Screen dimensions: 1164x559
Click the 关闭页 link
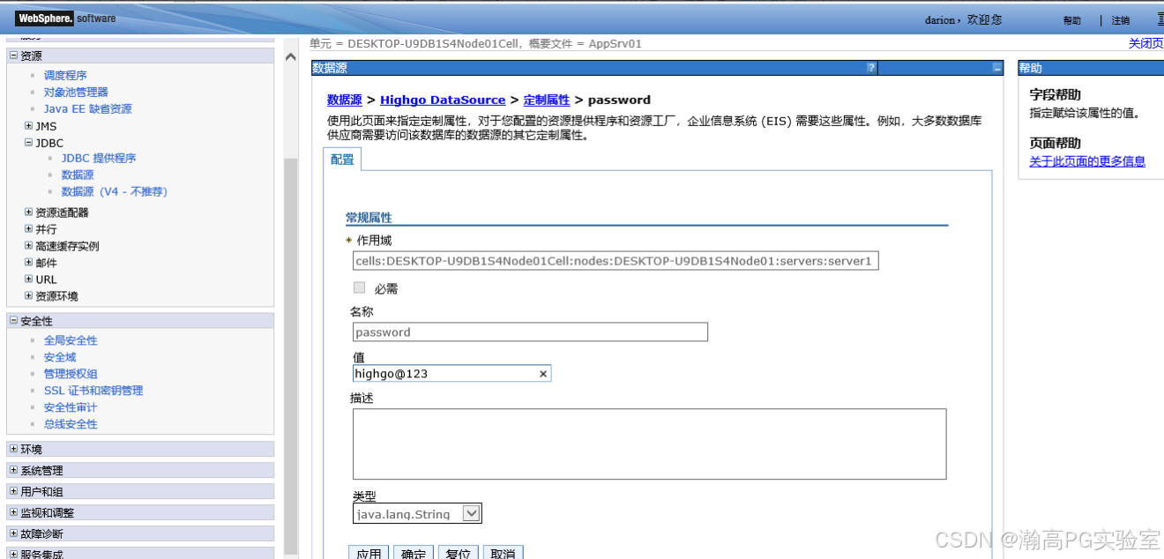coord(1146,43)
